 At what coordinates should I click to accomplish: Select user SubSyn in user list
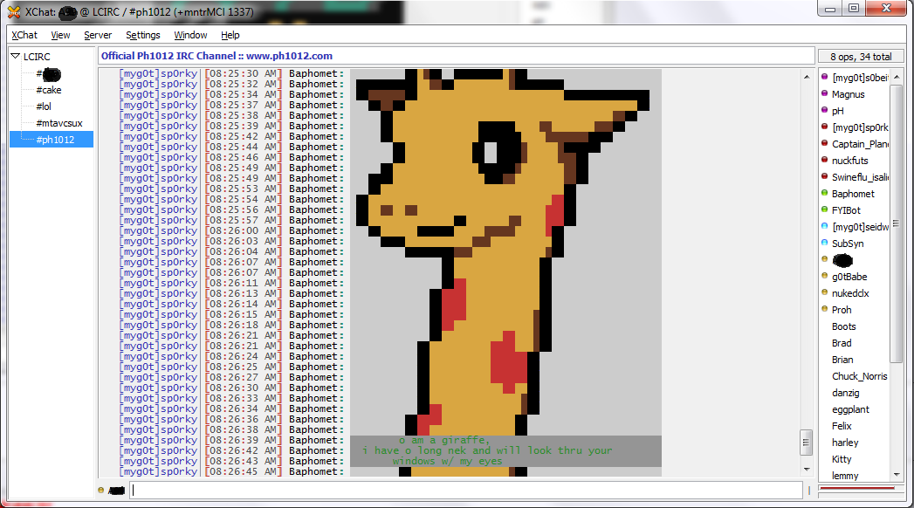[x=848, y=244]
